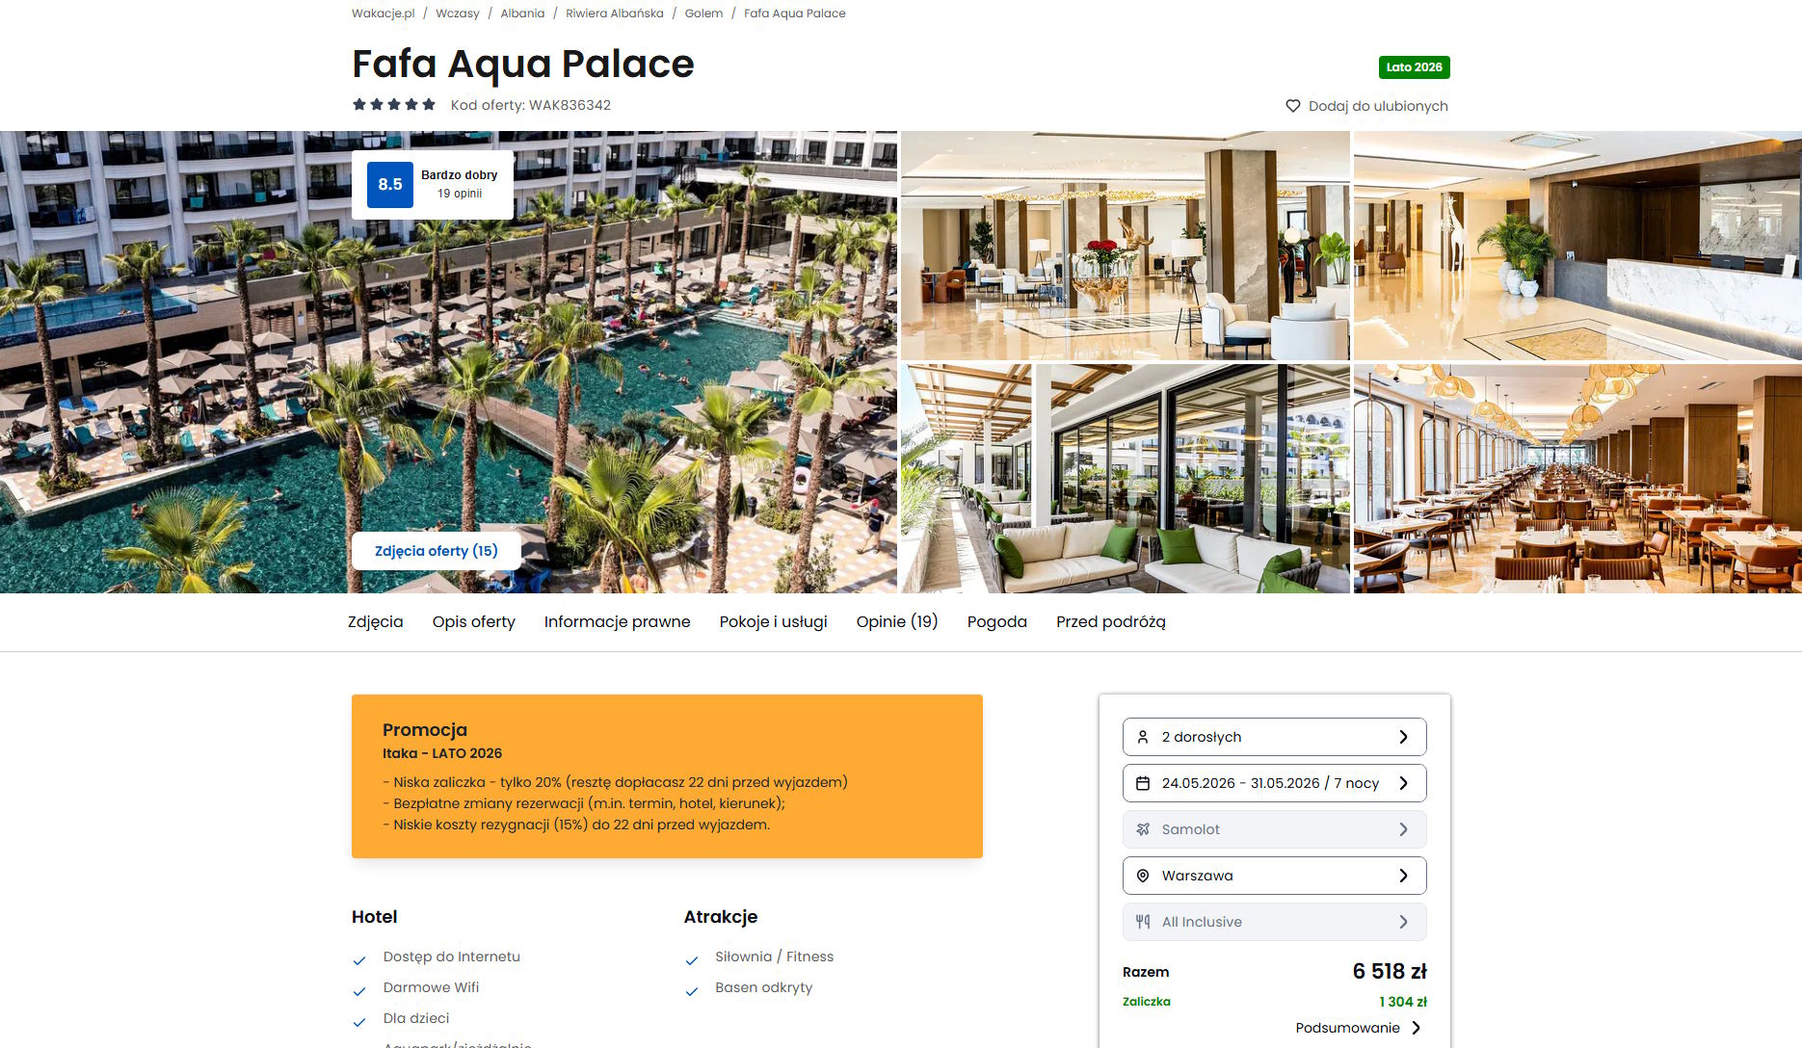The image size is (1802, 1048).
Task: Click the 8.5 rating score badge
Action: point(390,184)
